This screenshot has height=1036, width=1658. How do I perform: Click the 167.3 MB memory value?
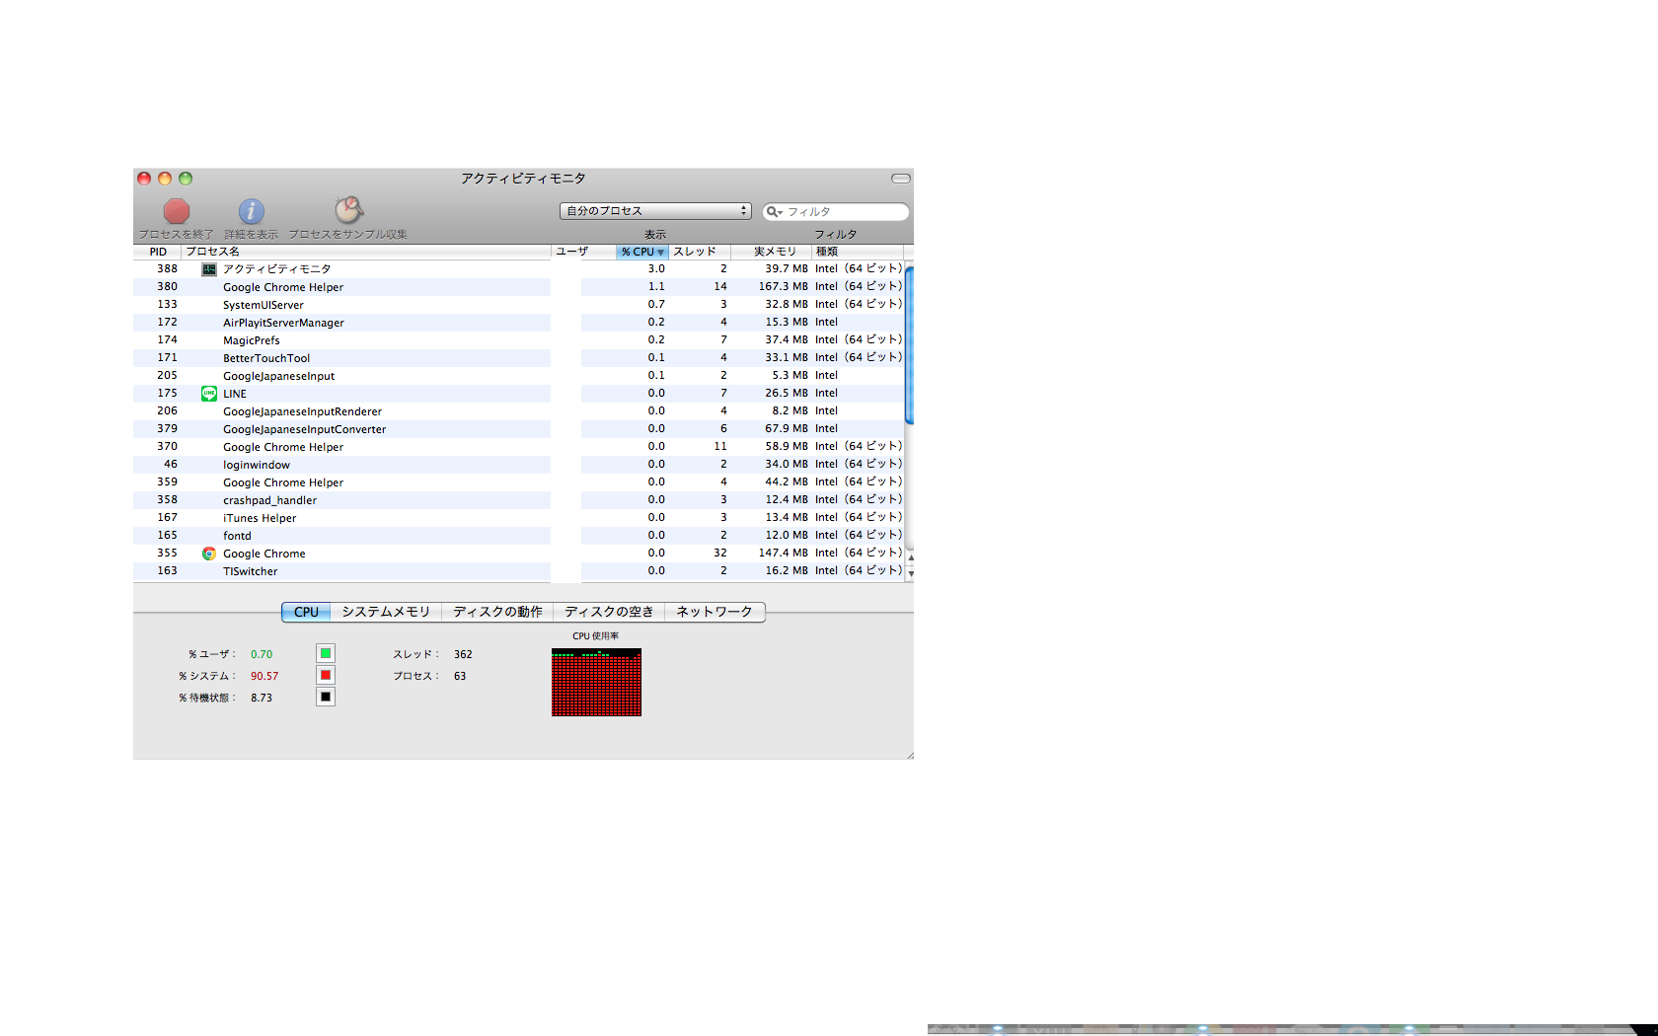[x=783, y=287]
